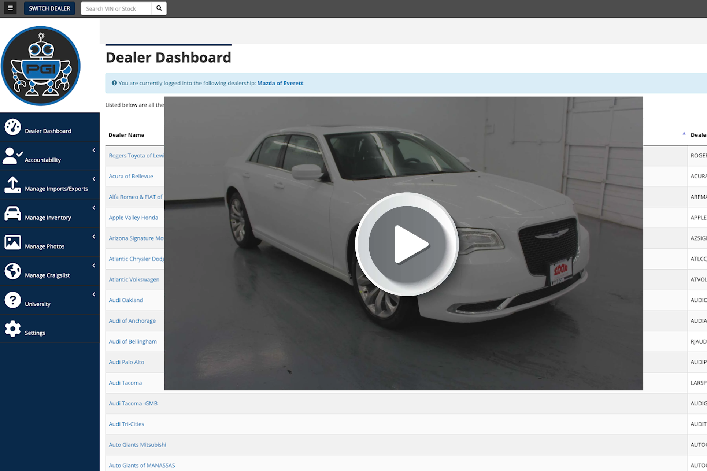
Task: Click the Dealer Dashboard gauge icon
Action: (12, 127)
